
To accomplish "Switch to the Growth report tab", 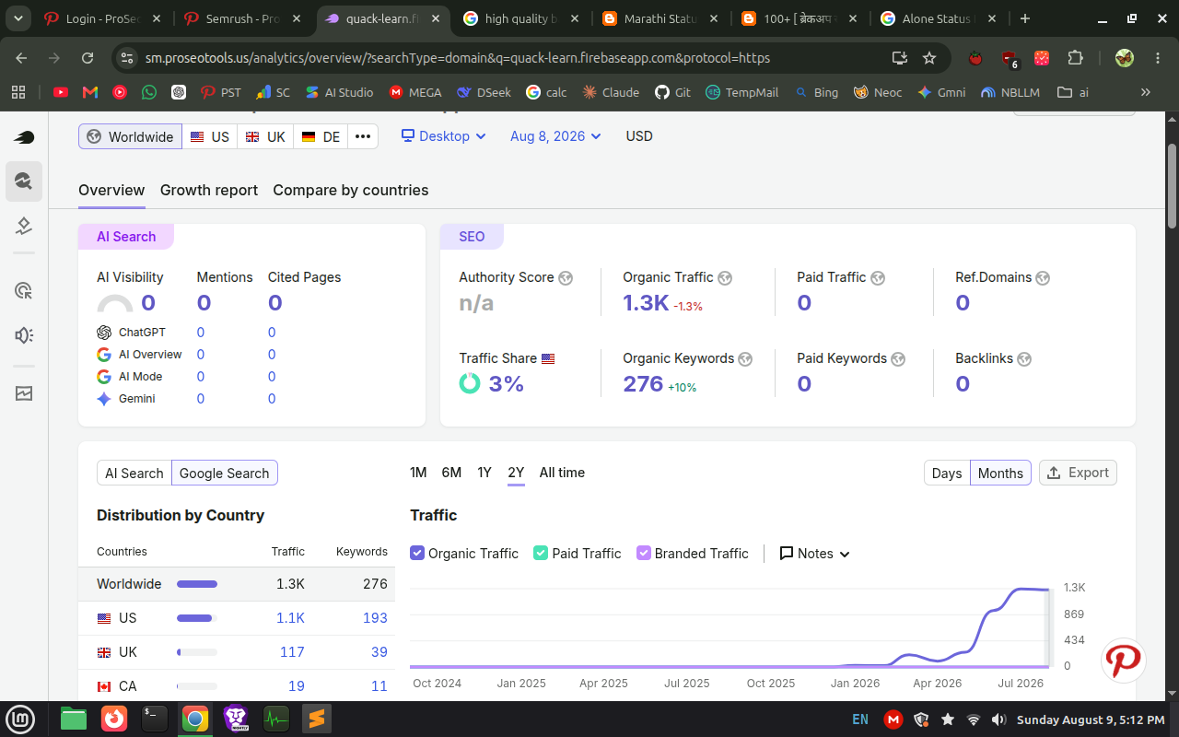I will click(x=209, y=190).
